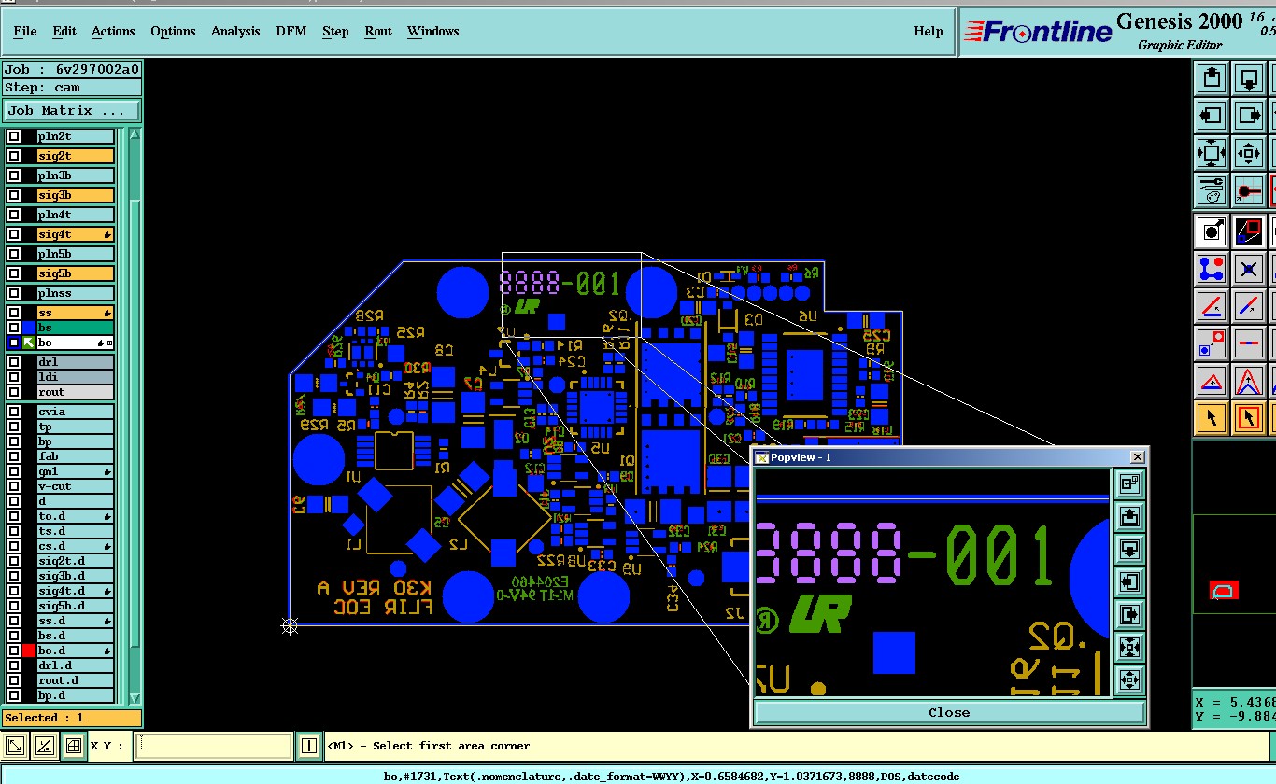Toggle display checkbox for layer drl
This screenshot has height=784, width=1276.
[x=14, y=362]
